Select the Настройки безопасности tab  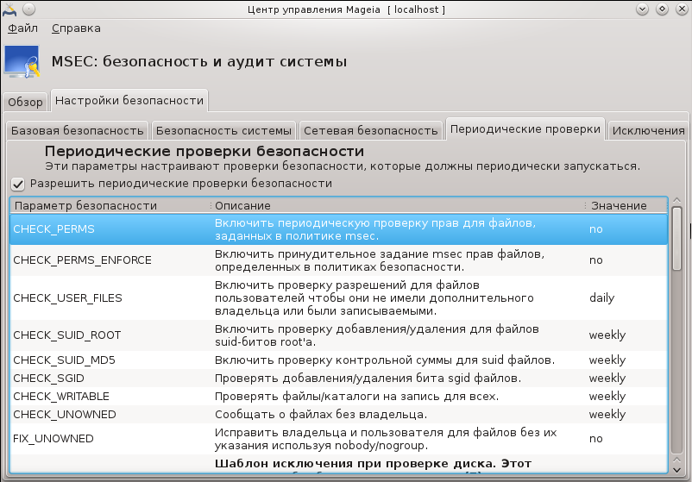[x=129, y=101]
